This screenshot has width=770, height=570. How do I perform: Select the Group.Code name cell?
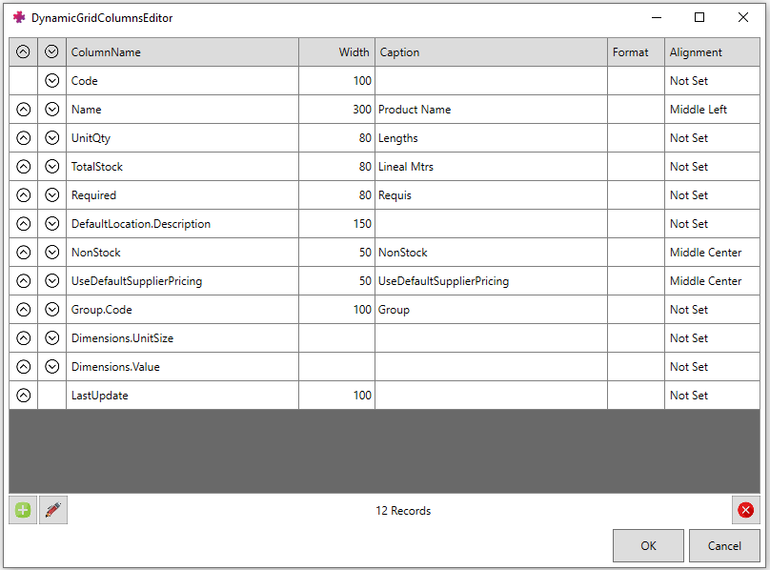click(182, 310)
